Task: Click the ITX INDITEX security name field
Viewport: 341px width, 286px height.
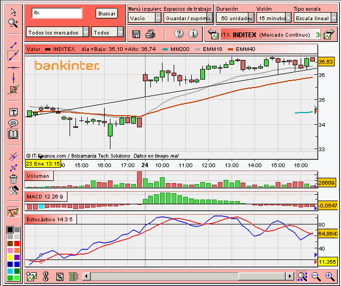Action: pos(270,34)
